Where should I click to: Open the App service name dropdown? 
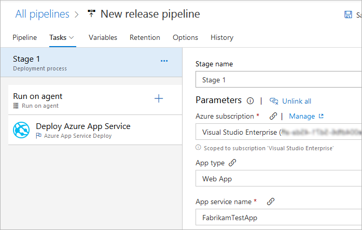tap(280, 218)
